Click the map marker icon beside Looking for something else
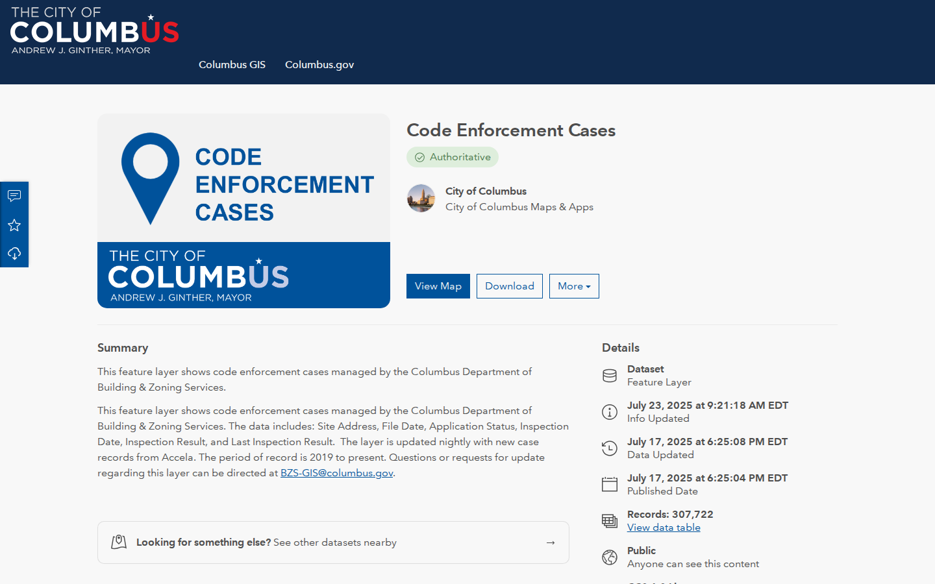 [119, 542]
